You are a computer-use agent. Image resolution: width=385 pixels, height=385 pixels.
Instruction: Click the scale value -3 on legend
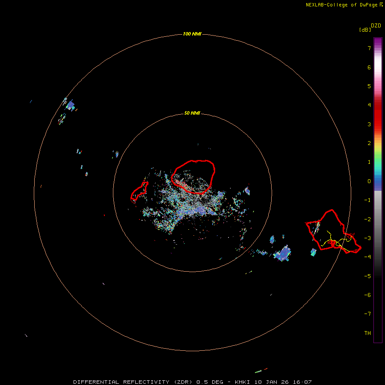367,238
